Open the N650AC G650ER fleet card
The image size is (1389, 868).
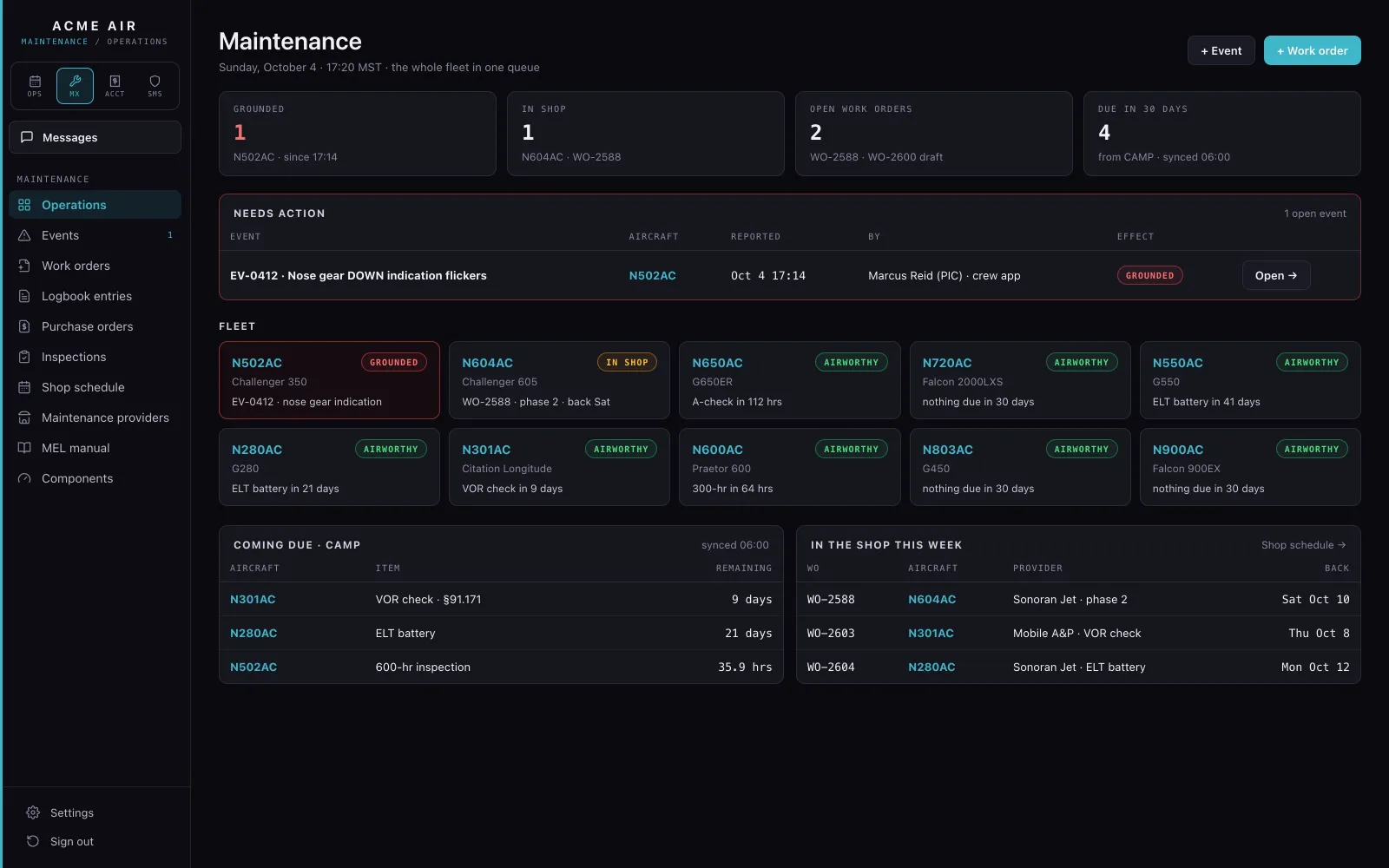pos(789,380)
